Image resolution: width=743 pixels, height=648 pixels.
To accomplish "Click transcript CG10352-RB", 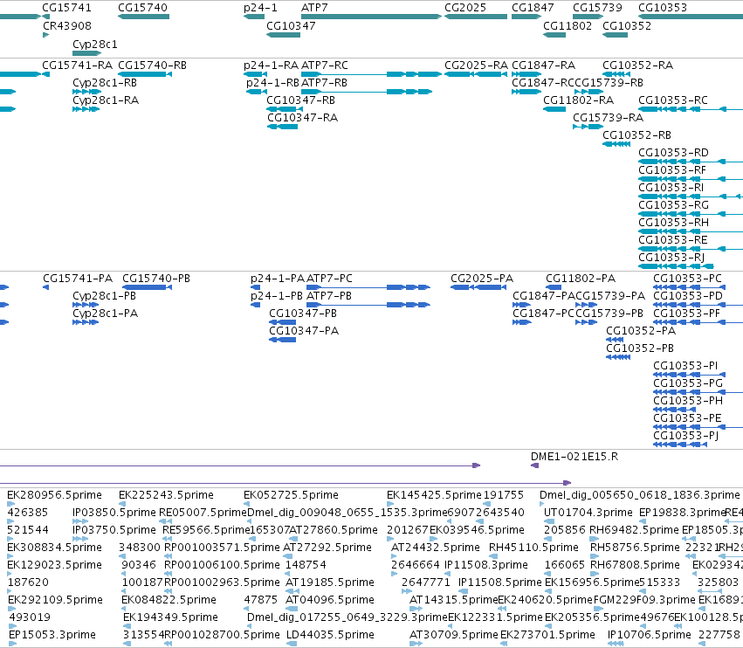I will point(616,144).
